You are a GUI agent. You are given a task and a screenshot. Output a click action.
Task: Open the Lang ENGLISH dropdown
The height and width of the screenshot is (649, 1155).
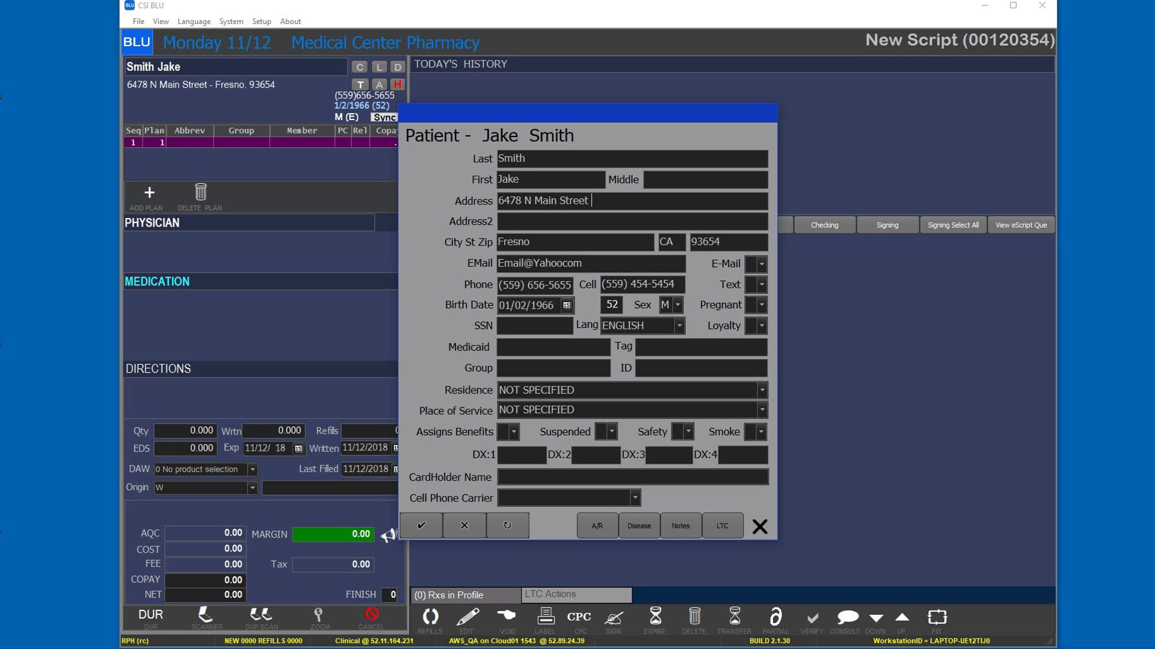coord(679,326)
